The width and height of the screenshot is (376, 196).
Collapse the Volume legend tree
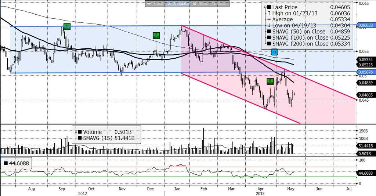(x=76, y=132)
